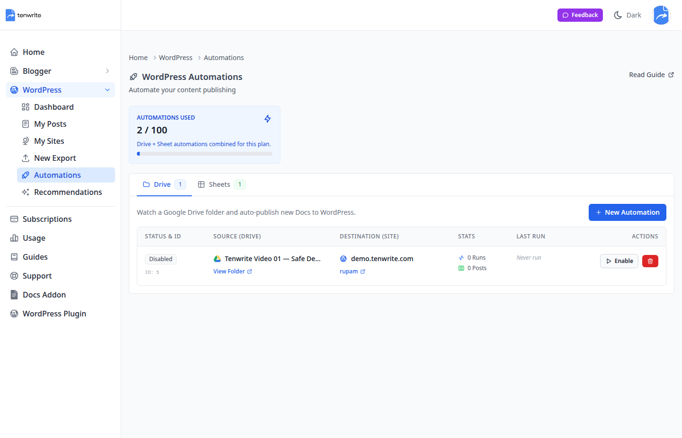This screenshot has height=438, width=682.
Task: Click the New Automation button
Action: click(627, 212)
